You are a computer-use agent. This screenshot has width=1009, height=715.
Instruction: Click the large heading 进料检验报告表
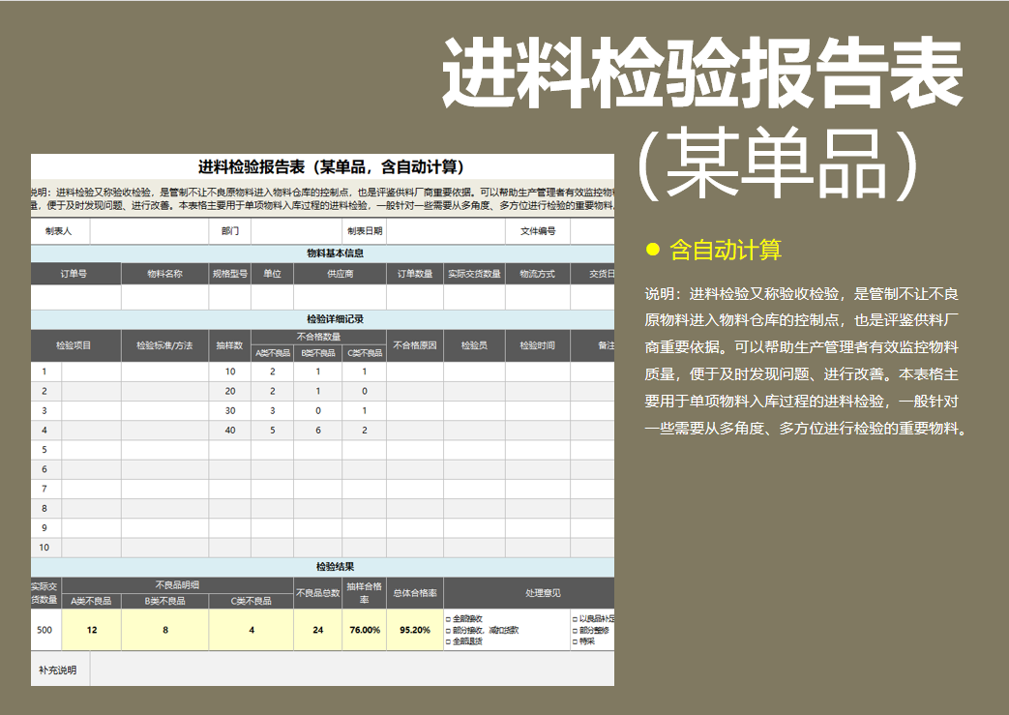click(x=701, y=73)
